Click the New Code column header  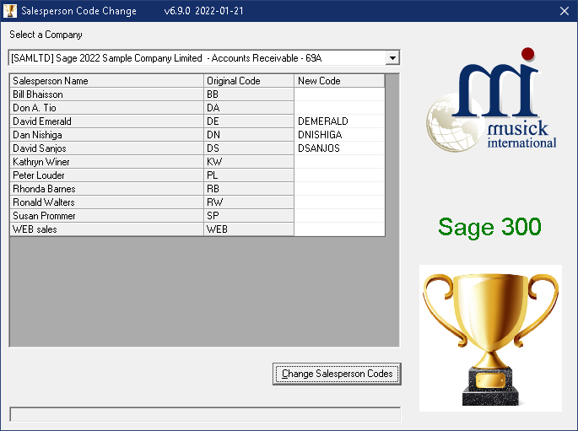pos(339,81)
